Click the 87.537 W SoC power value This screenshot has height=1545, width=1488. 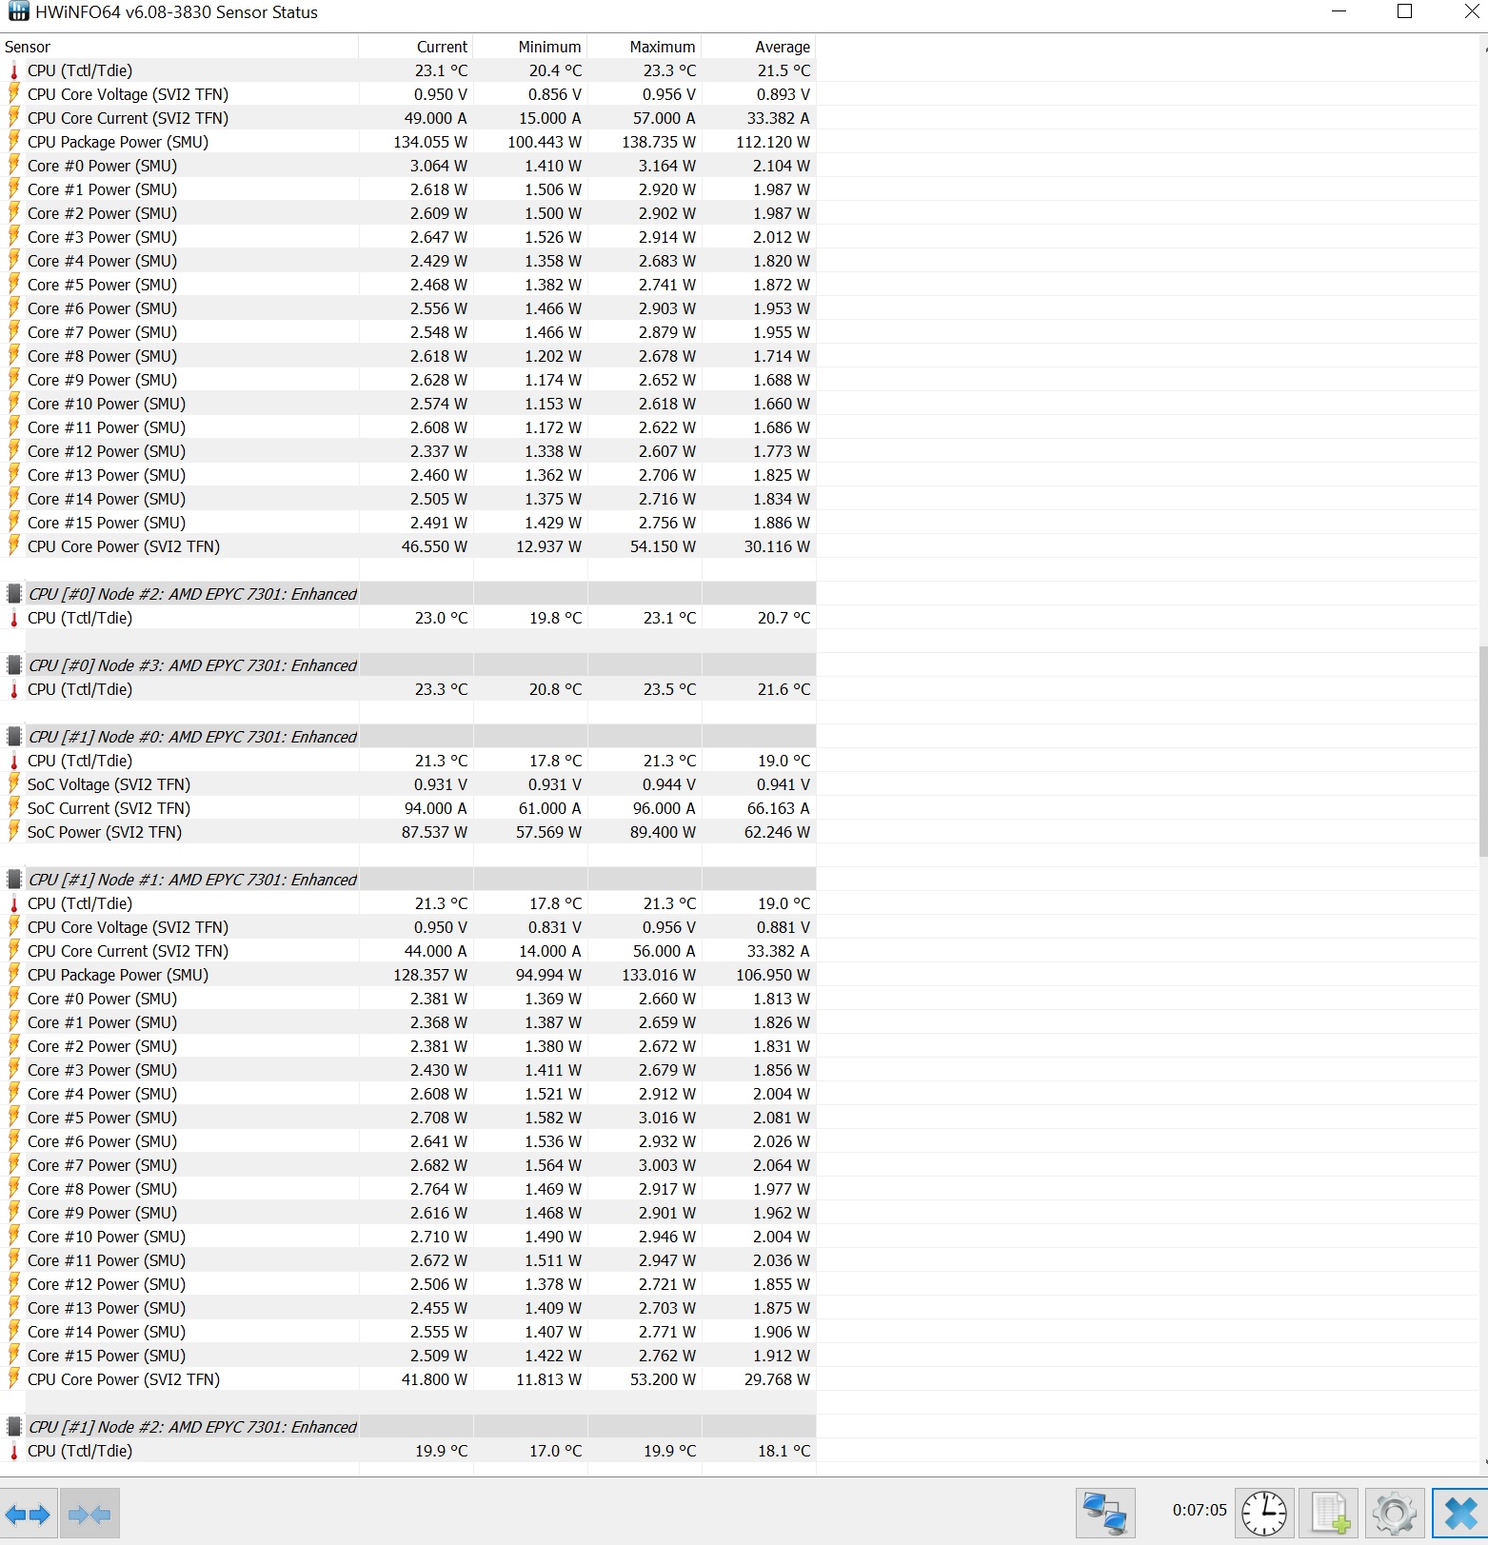coord(434,832)
